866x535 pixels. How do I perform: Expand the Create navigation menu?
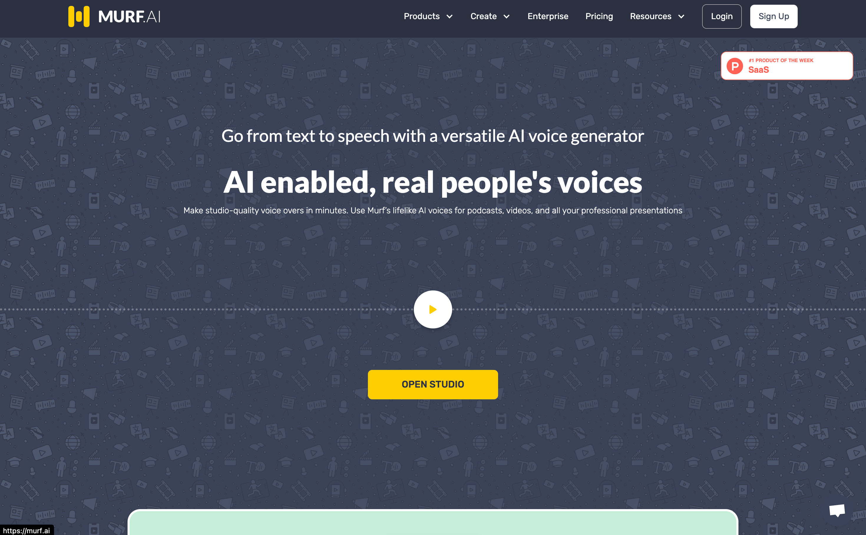489,16
